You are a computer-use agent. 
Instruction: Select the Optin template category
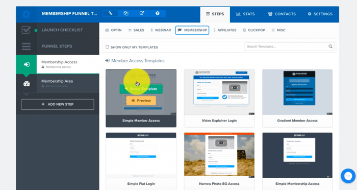[113, 30]
